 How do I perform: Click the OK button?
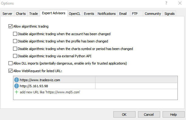[x=124, y=114]
